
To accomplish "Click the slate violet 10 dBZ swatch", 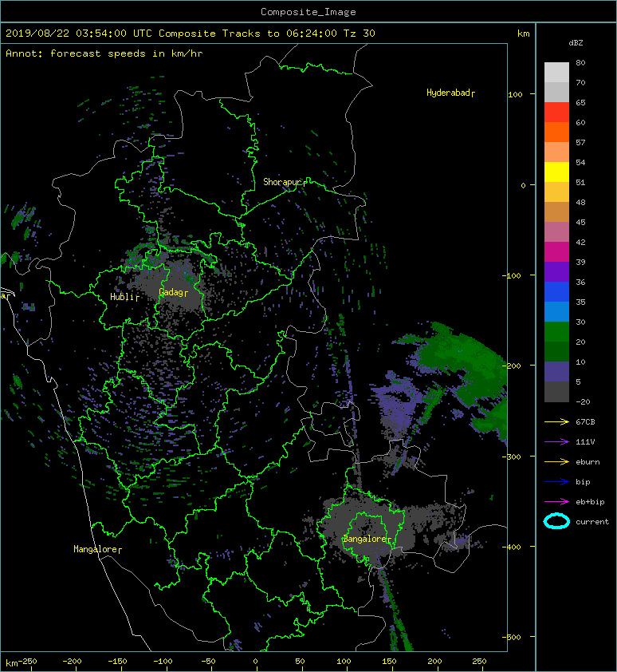I will tap(556, 371).
